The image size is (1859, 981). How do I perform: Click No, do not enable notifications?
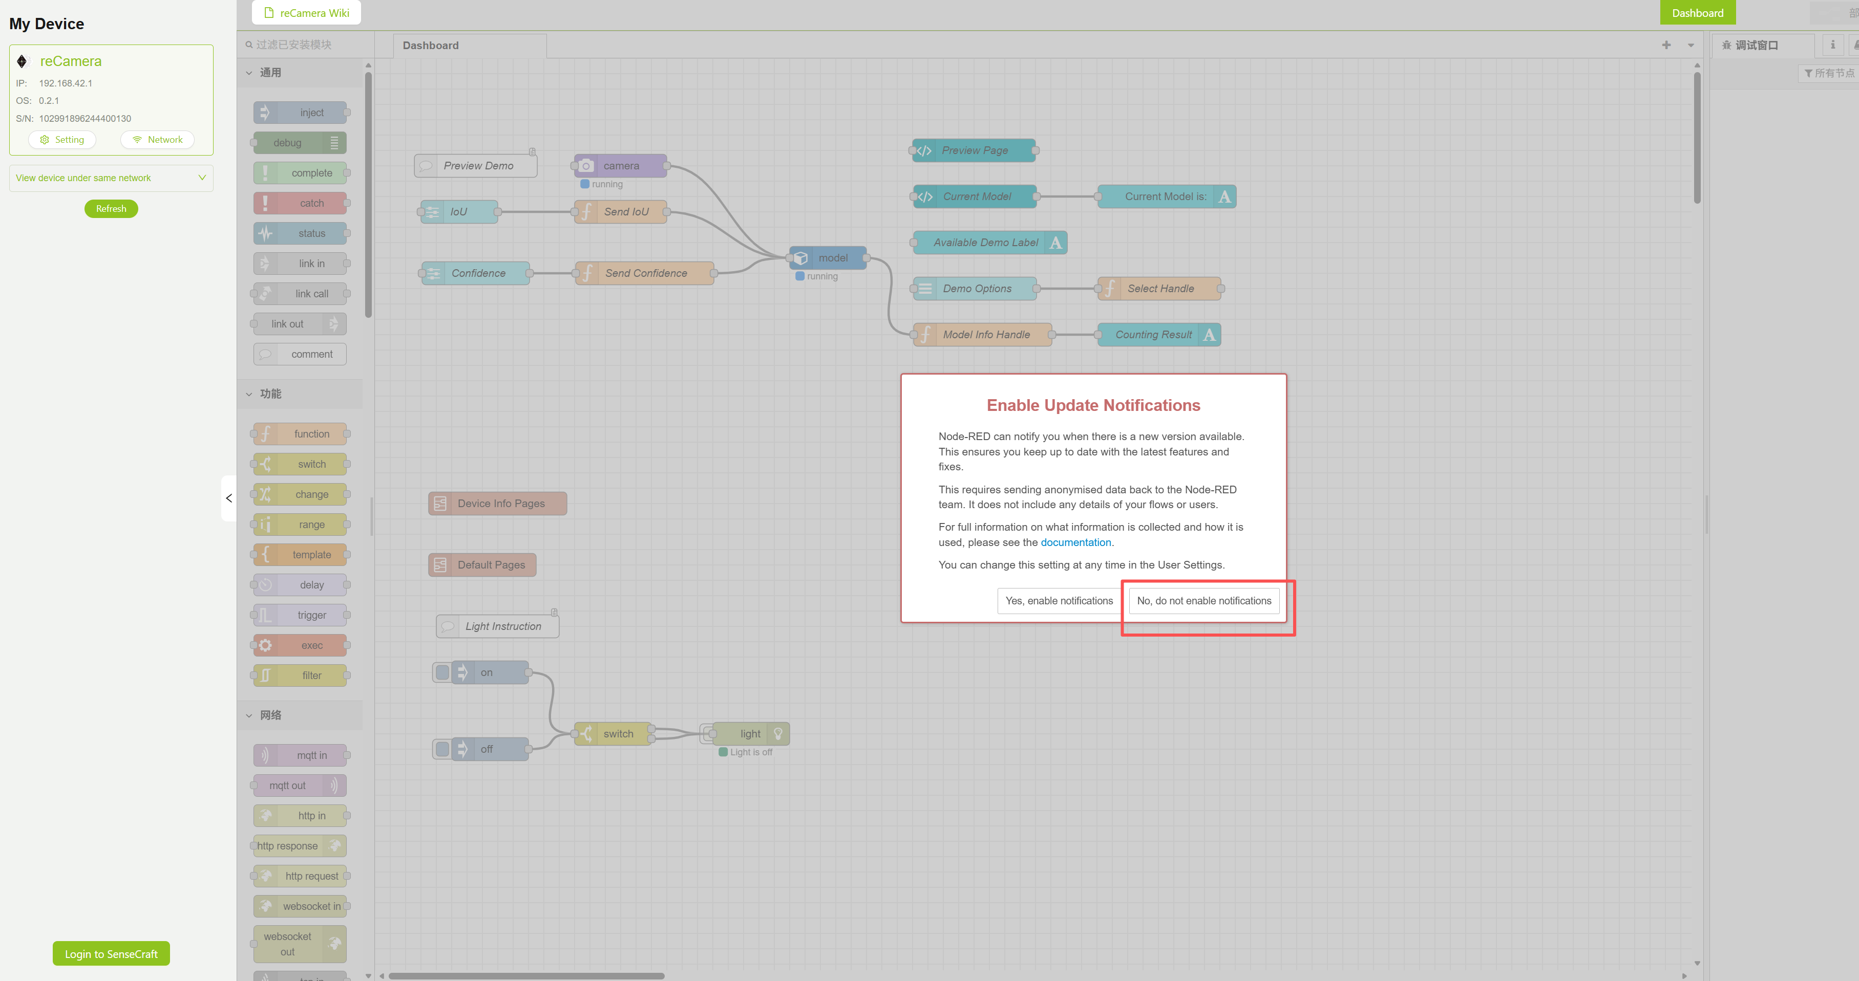pos(1203,601)
